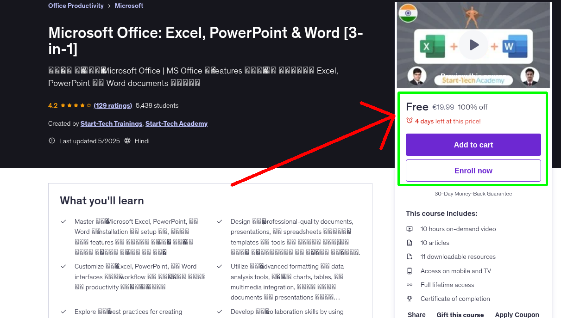Click the breadcrumb chevron separator

click(x=109, y=6)
